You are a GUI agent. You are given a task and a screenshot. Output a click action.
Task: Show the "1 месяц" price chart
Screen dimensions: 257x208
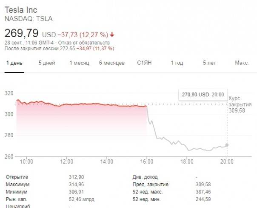(79, 63)
